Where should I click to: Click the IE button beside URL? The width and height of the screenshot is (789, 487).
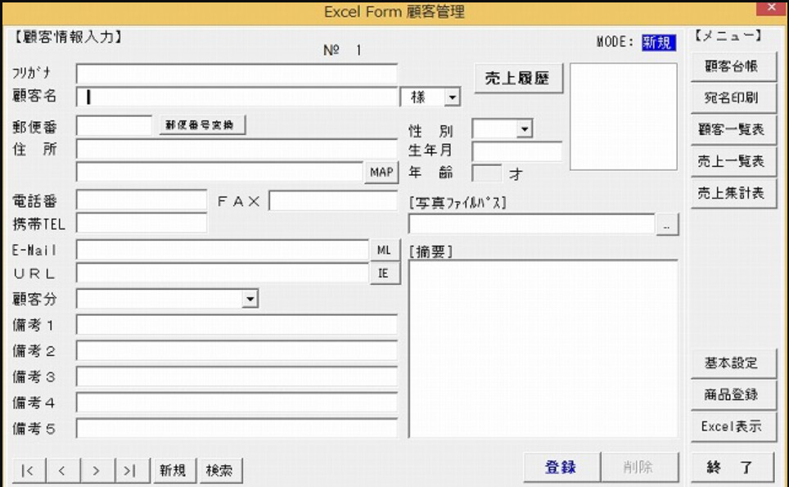coord(384,273)
